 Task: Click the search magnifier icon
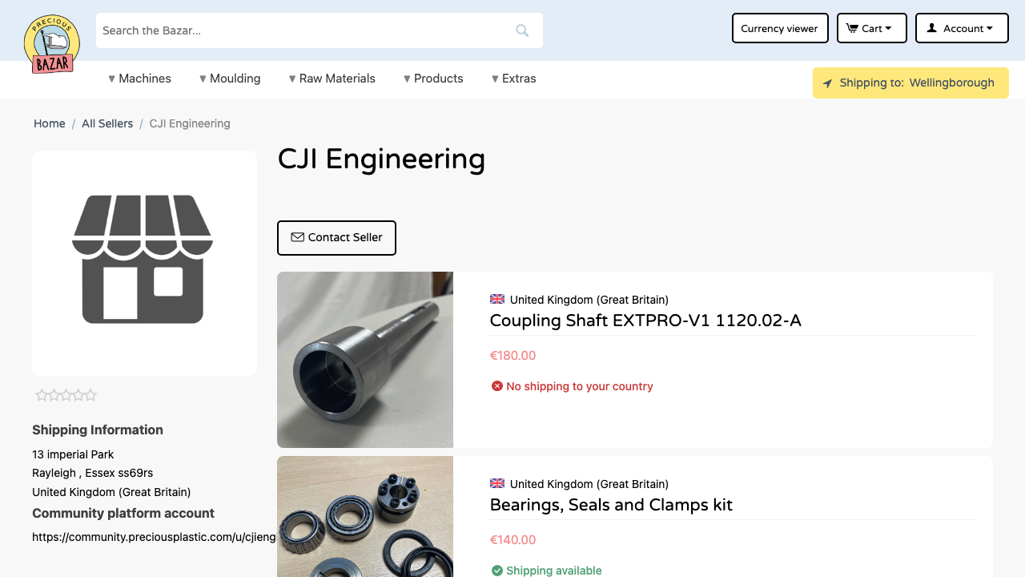[522, 30]
